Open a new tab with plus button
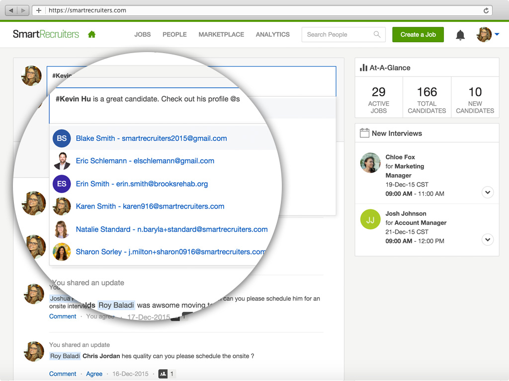The width and height of the screenshot is (509, 381). (39, 10)
